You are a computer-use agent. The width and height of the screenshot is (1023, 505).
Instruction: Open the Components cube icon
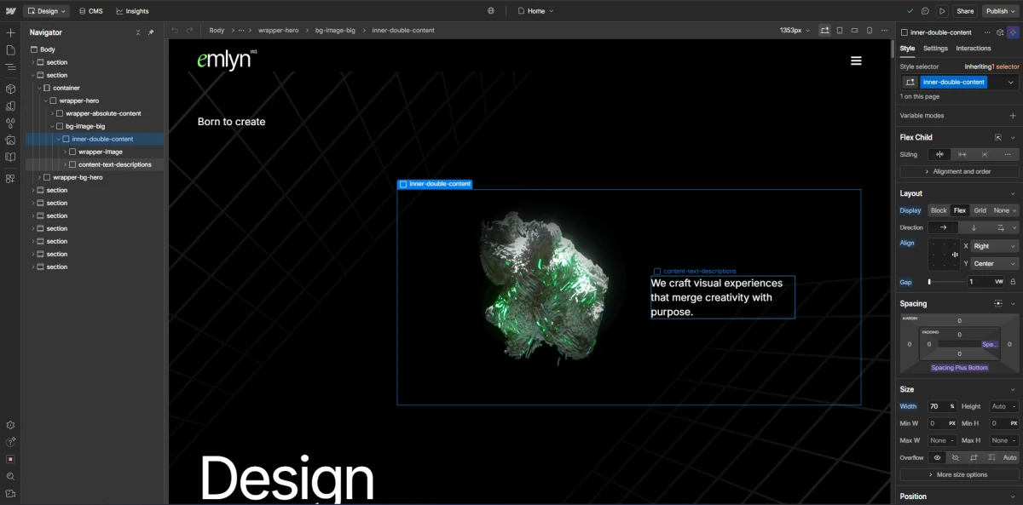click(10, 89)
